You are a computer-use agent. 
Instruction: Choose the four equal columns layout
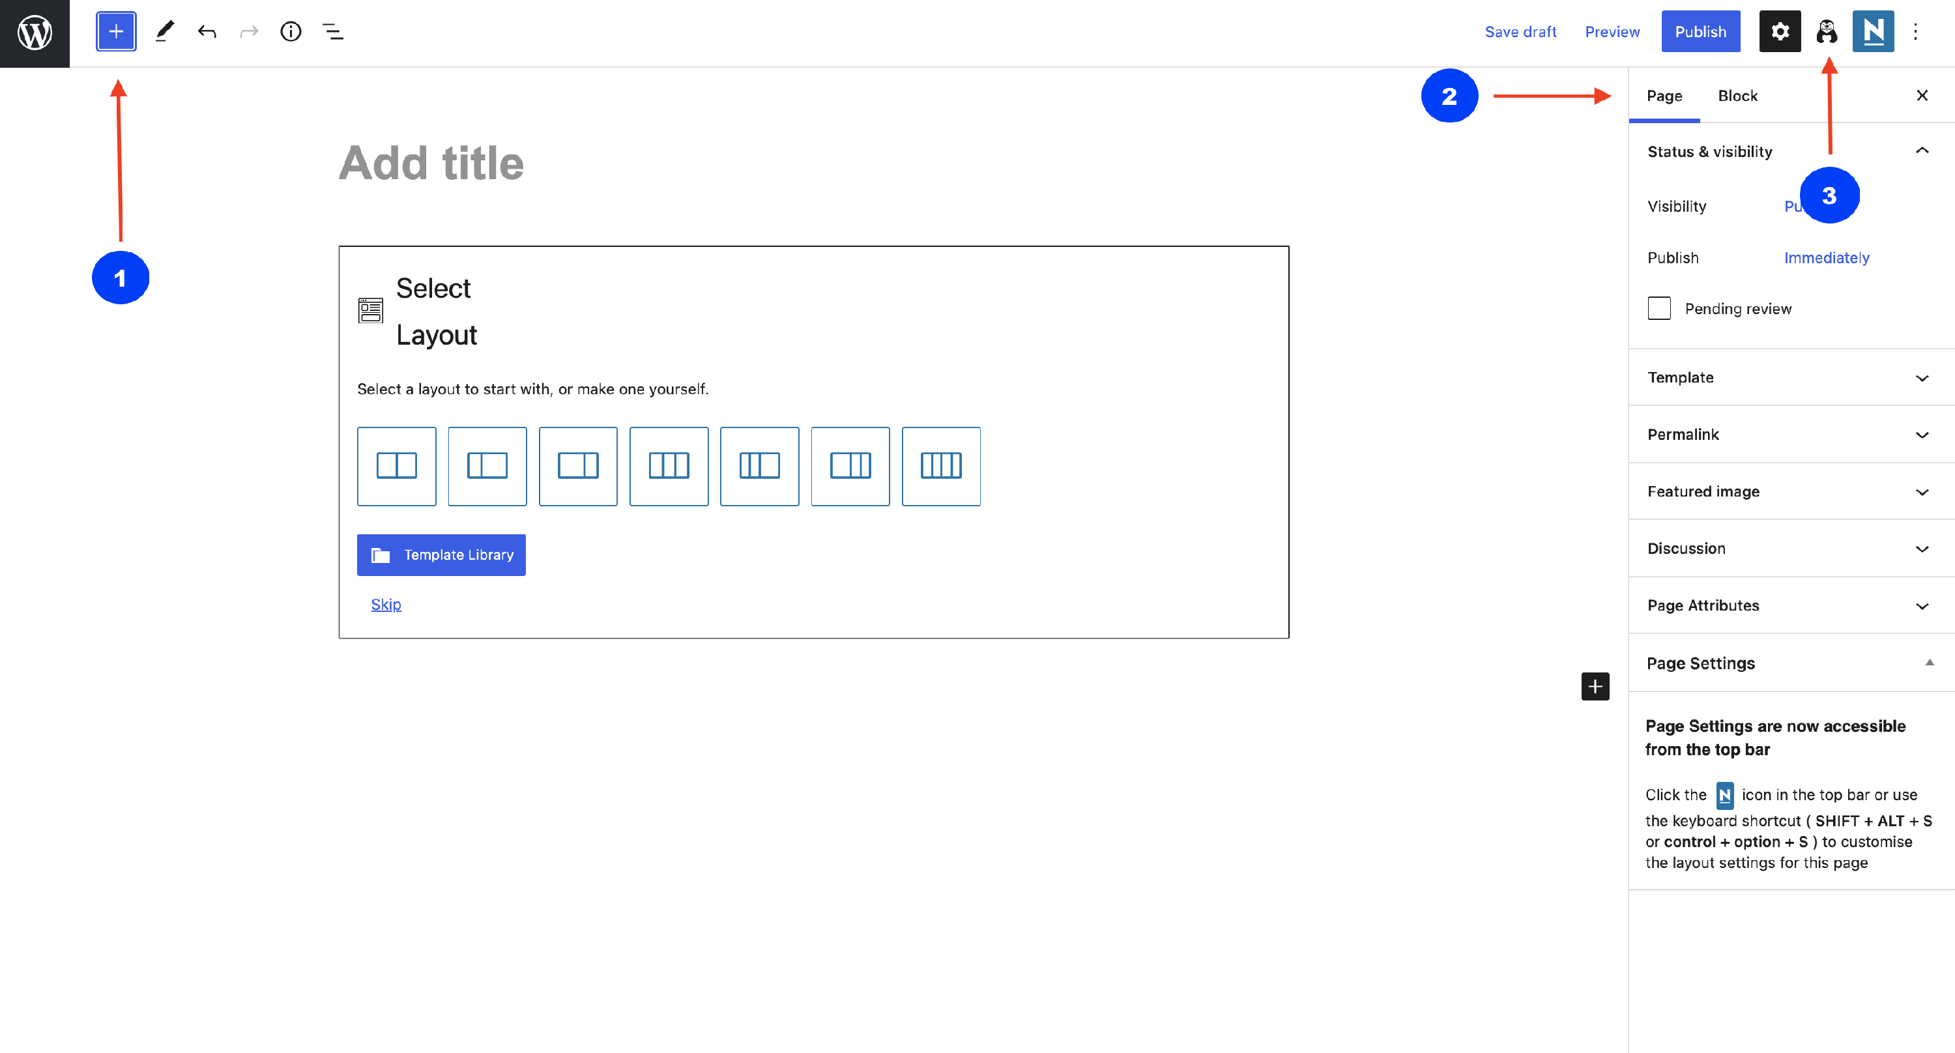(941, 466)
